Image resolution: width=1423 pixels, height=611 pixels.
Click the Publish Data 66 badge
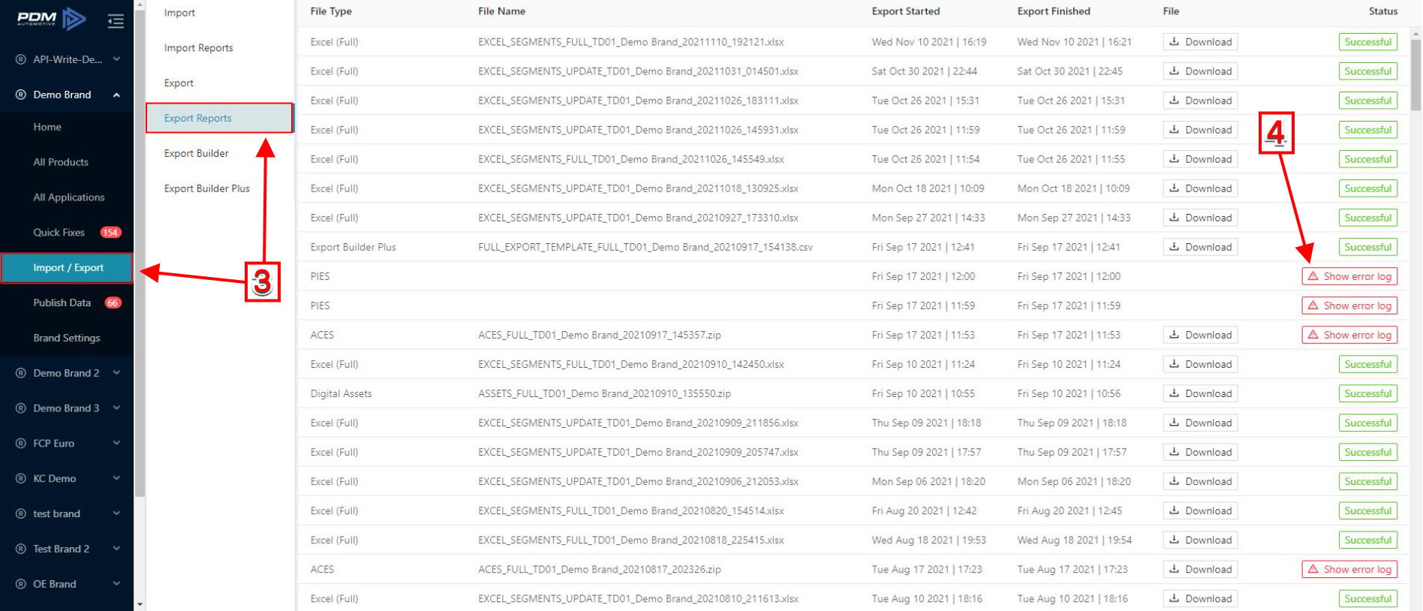(x=113, y=303)
